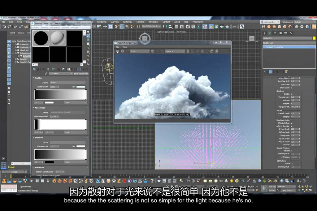Image resolution: width=317 pixels, height=211 pixels.
Task: Click the crop region icon in Redshift Render View
Action: pos(162,51)
